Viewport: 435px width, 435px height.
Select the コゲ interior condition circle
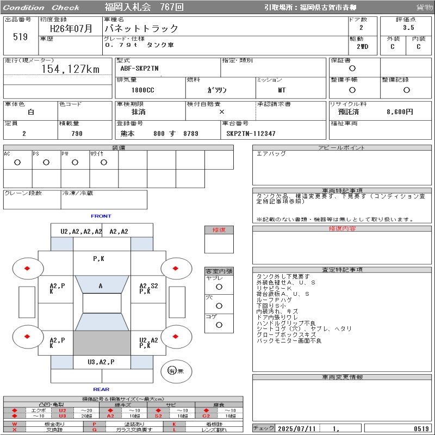[219, 325]
